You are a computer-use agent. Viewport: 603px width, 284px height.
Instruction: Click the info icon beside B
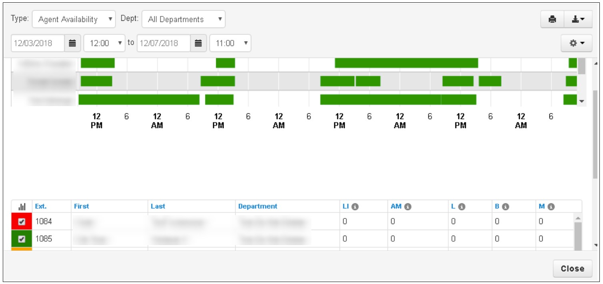pos(505,207)
